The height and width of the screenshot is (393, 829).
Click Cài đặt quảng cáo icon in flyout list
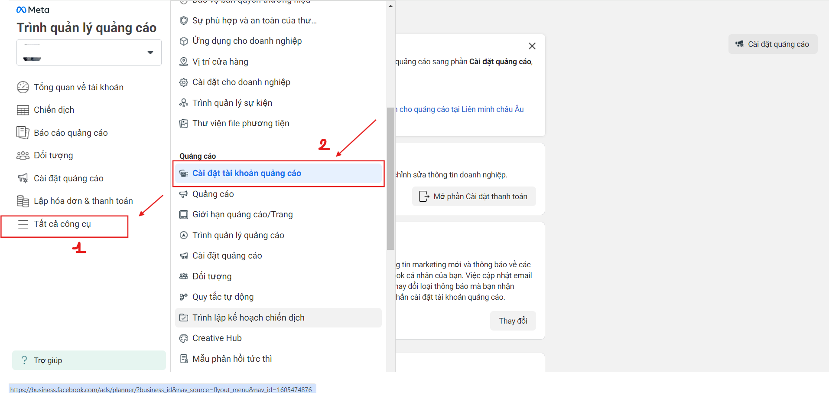(x=184, y=256)
